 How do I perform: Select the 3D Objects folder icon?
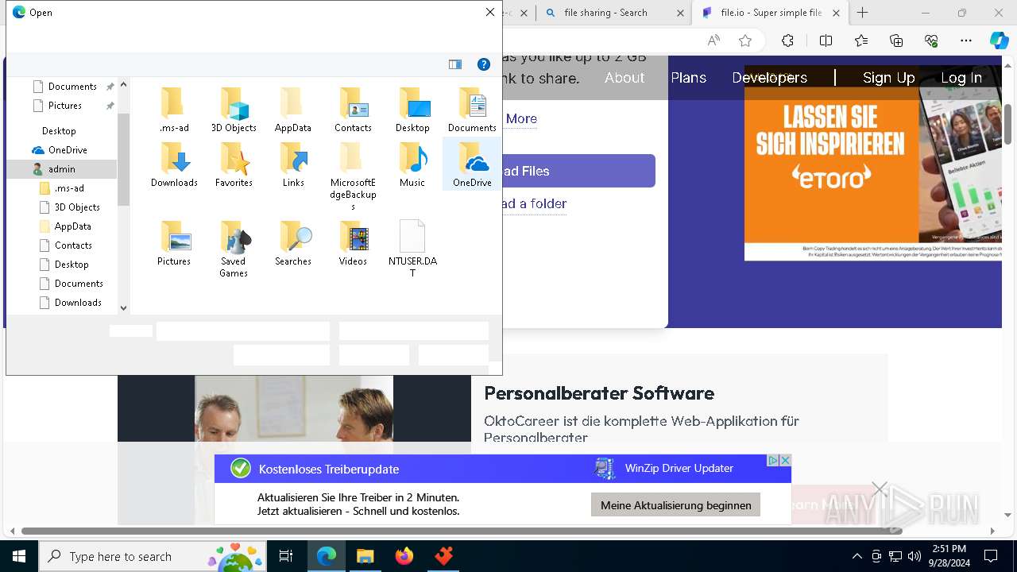coord(234,103)
